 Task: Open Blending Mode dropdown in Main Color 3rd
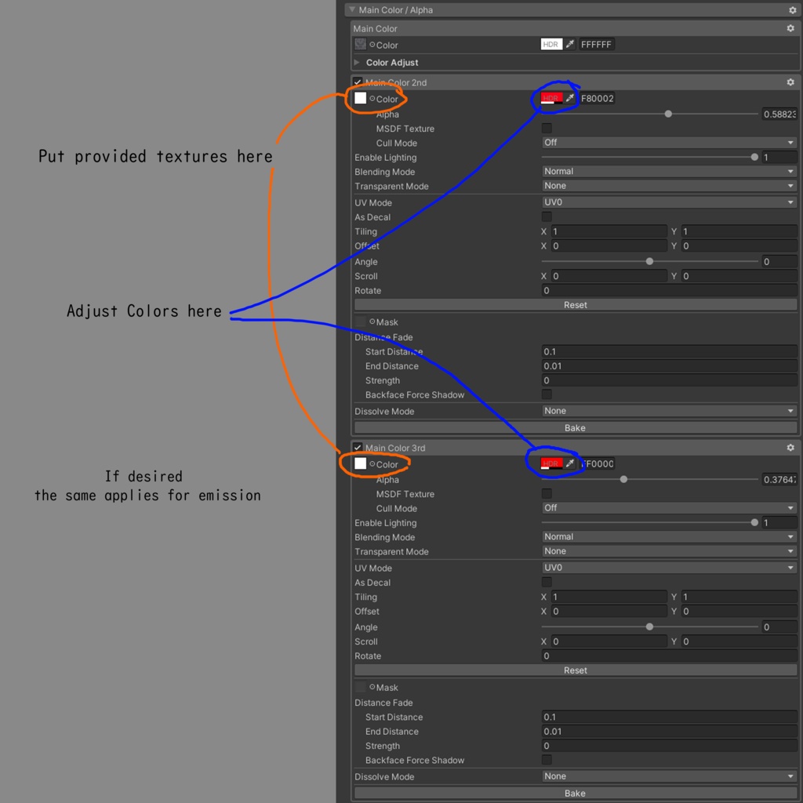point(670,536)
